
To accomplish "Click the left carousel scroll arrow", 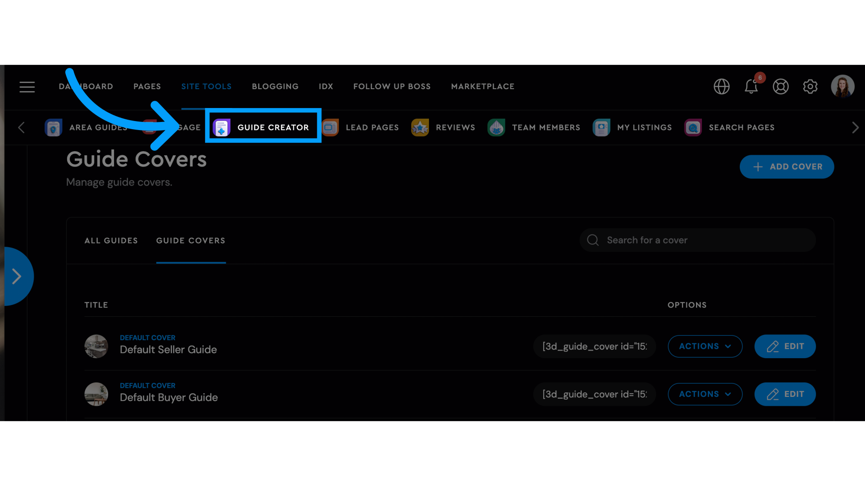I will (x=21, y=127).
